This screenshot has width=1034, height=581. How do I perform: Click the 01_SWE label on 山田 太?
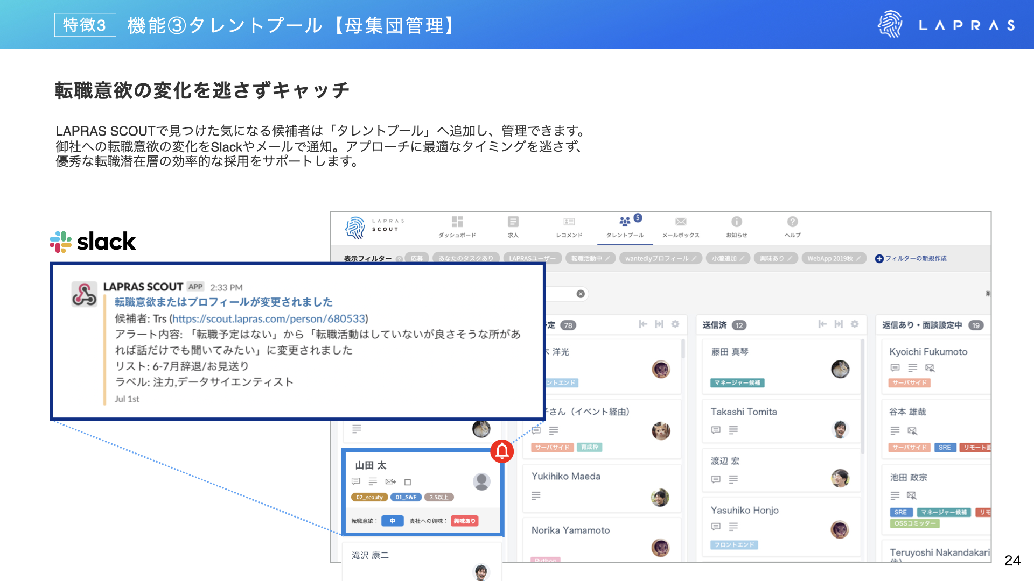pyautogui.click(x=406, y=498)
